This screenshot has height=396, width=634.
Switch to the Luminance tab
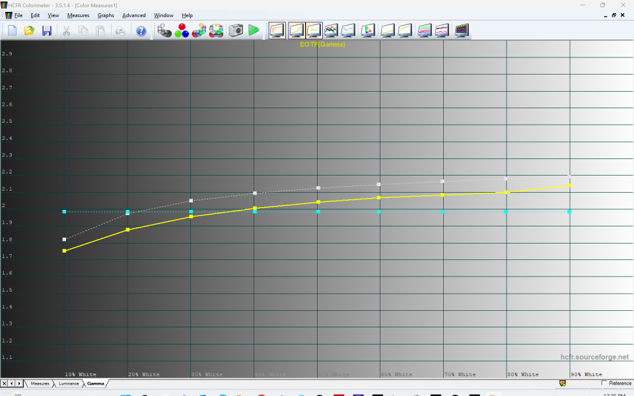[x=69, y=383]
